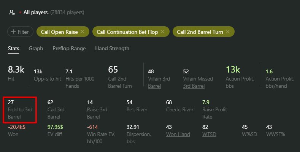Open the Call 3rd Barrel stat
Image resolution: width=300 pixels, height=152 pixels.
56,113
